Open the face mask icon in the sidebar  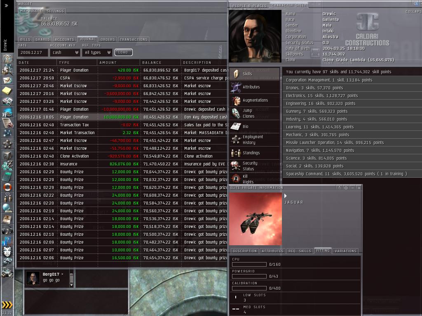tap(7, 251)
